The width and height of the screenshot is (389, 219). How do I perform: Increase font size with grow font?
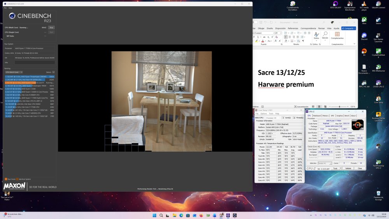[x=276, y=41]
